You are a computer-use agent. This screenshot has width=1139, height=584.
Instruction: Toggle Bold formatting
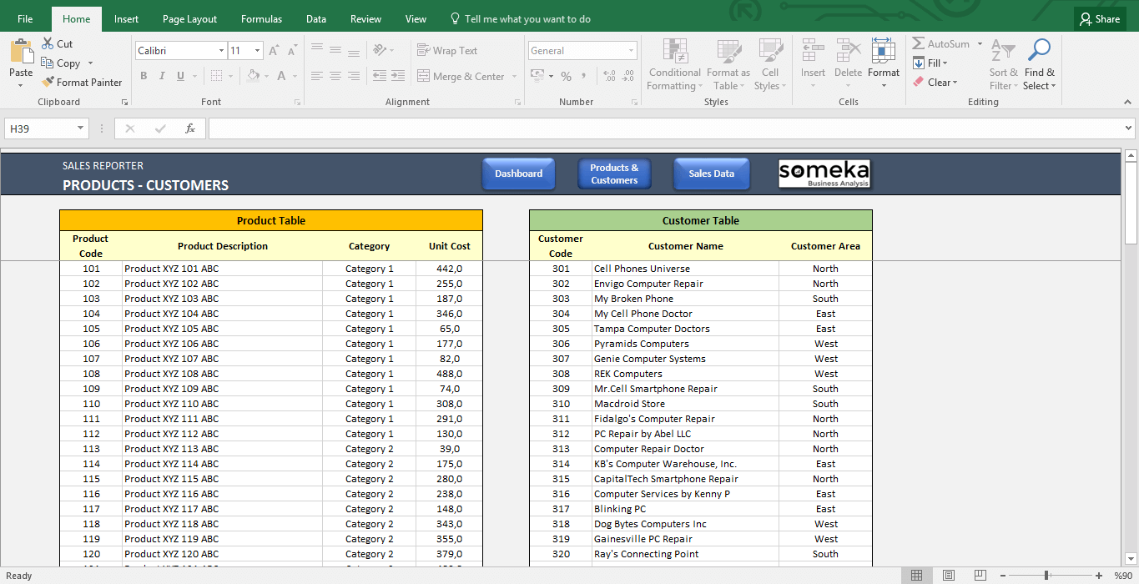144,77
